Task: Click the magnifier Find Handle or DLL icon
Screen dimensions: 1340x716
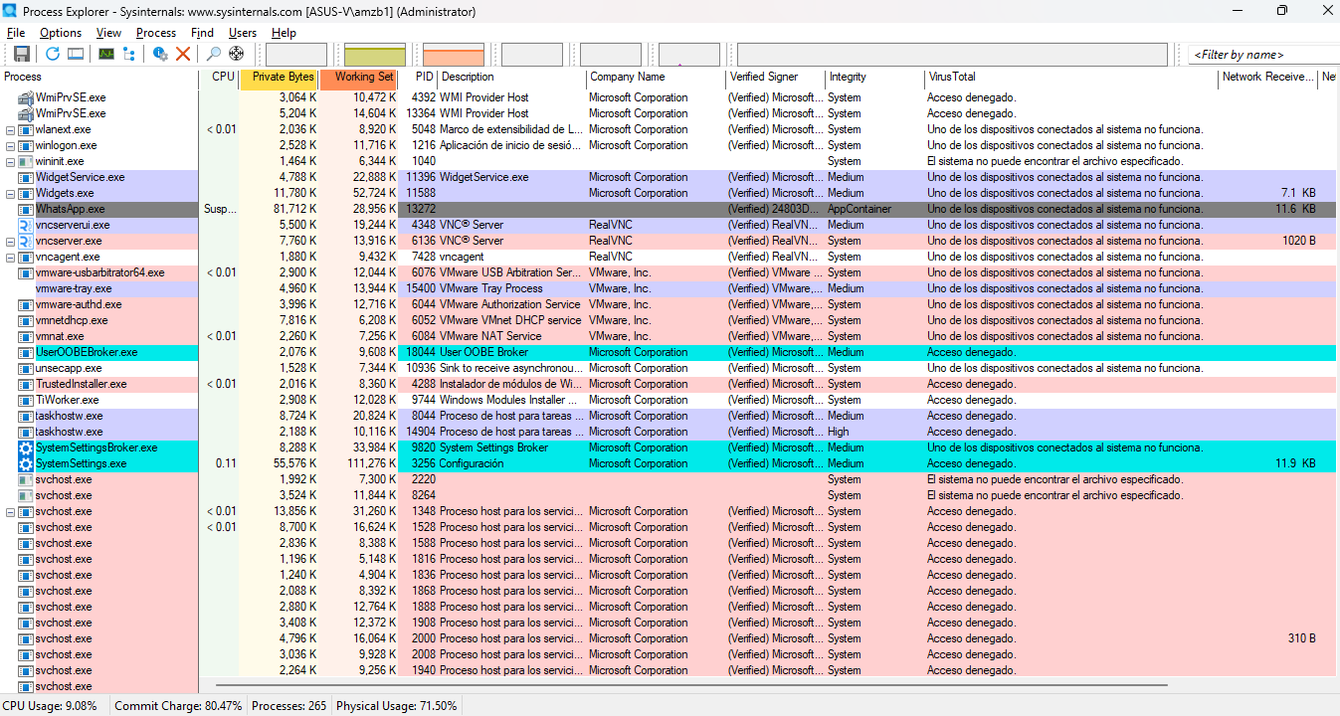Action: click(x=213, y=54)
